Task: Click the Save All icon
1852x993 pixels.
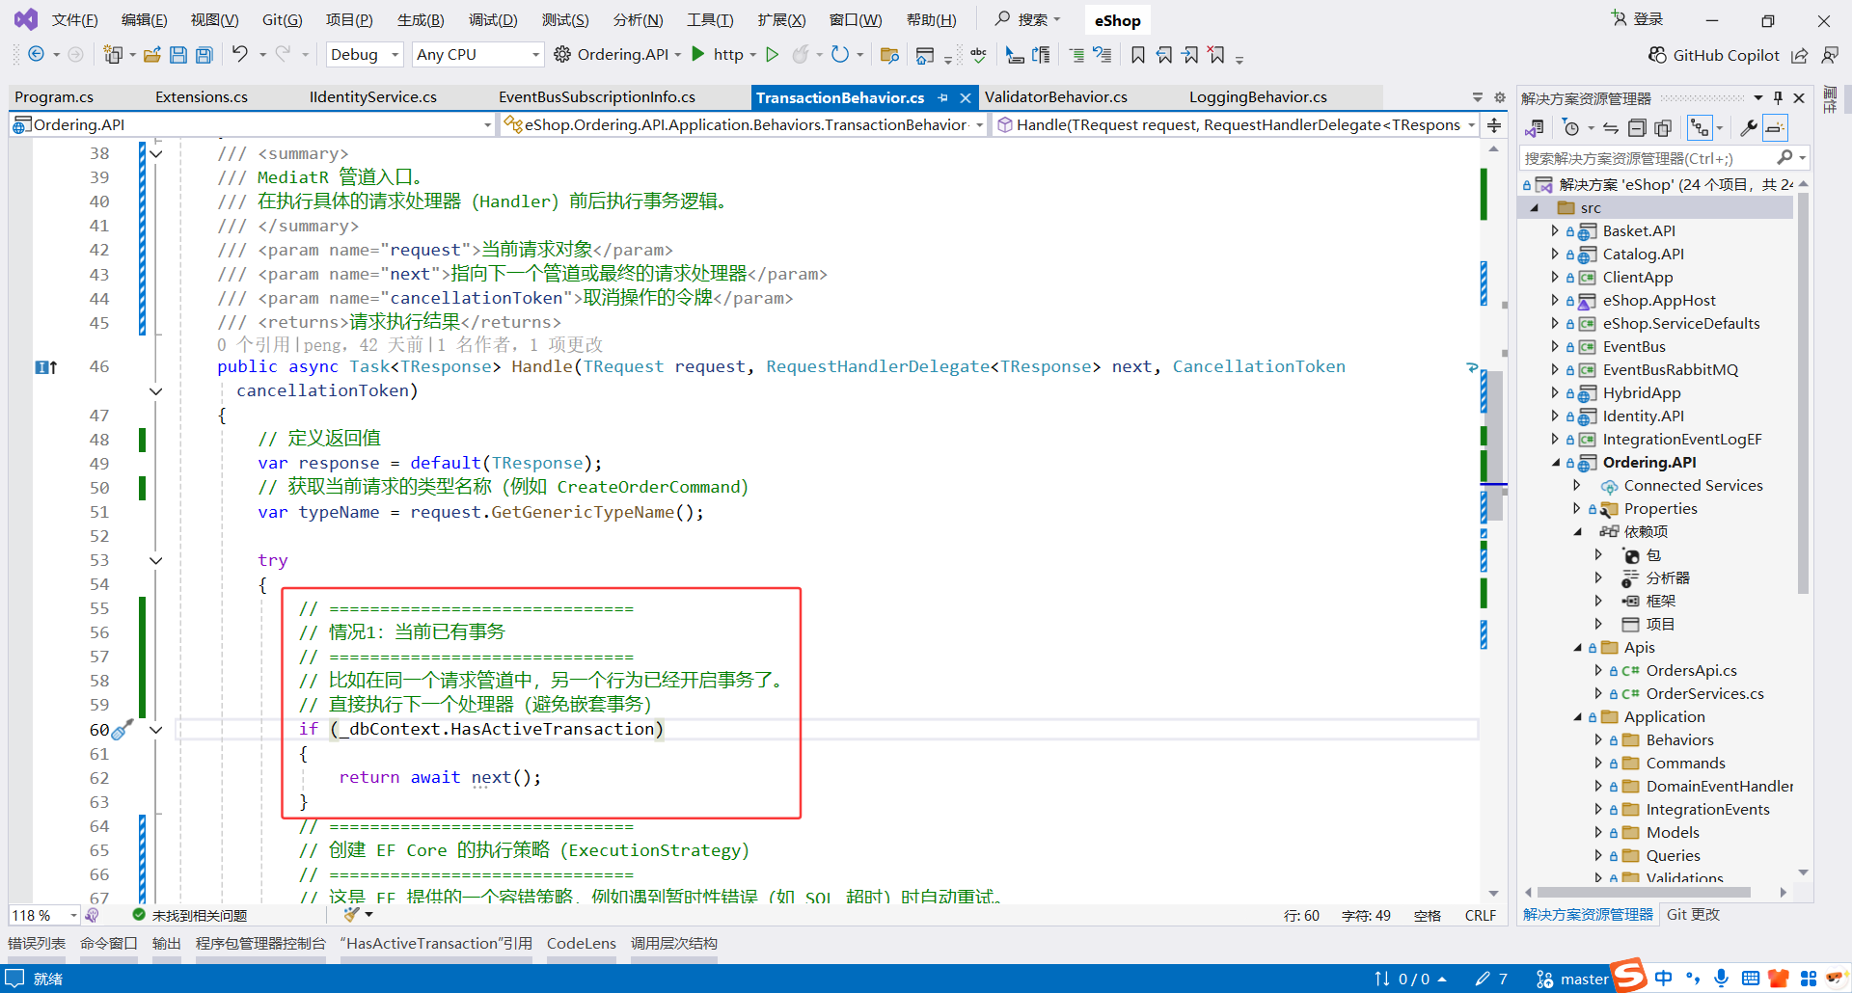Action: click(x=204, y=55)
